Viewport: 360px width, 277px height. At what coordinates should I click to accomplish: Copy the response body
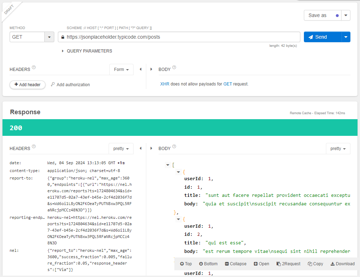pos(315,264)
